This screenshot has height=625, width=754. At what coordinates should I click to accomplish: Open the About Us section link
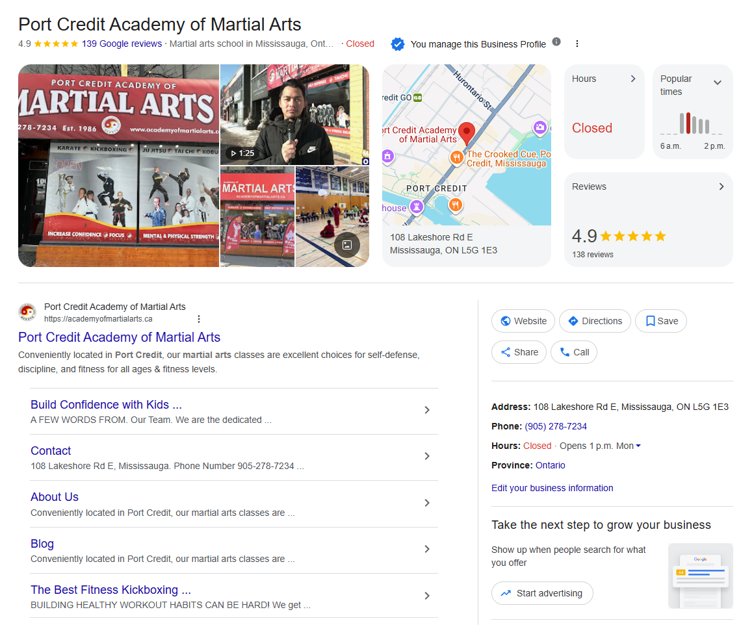tap(55, 496)
